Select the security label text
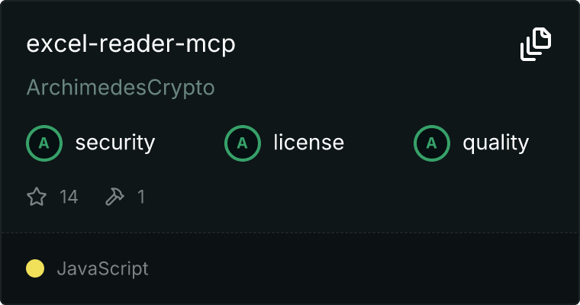 coord(115,143)
